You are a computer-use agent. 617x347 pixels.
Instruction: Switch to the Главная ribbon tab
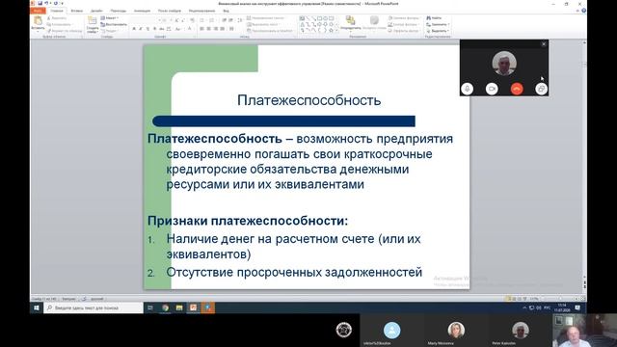click(57, 11)
